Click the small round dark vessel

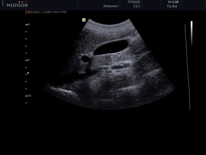[86, 59]
